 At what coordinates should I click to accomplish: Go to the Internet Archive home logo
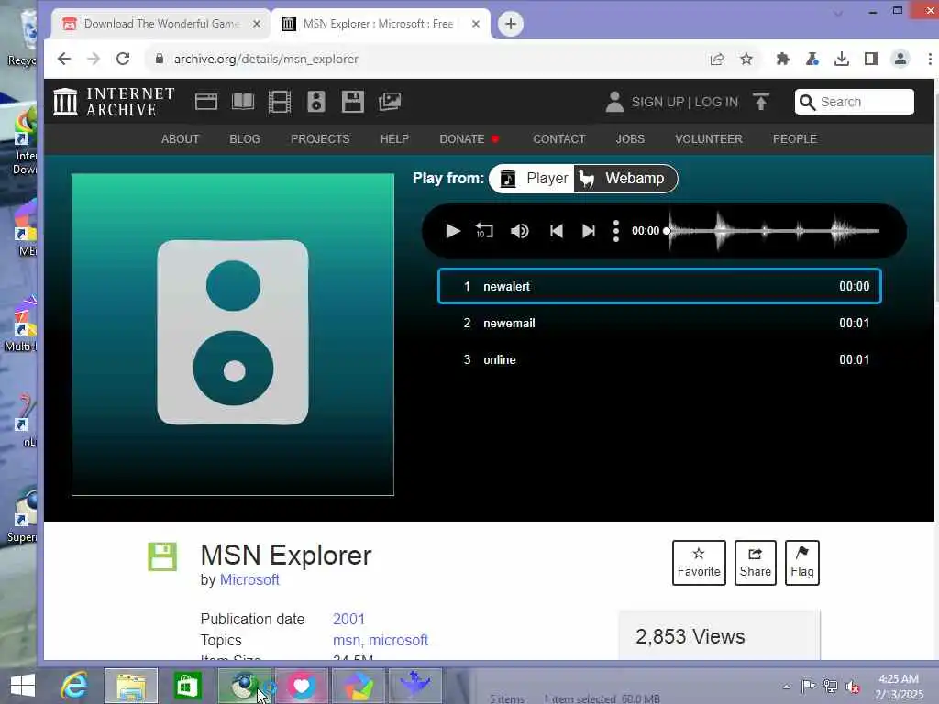(114, 102)
